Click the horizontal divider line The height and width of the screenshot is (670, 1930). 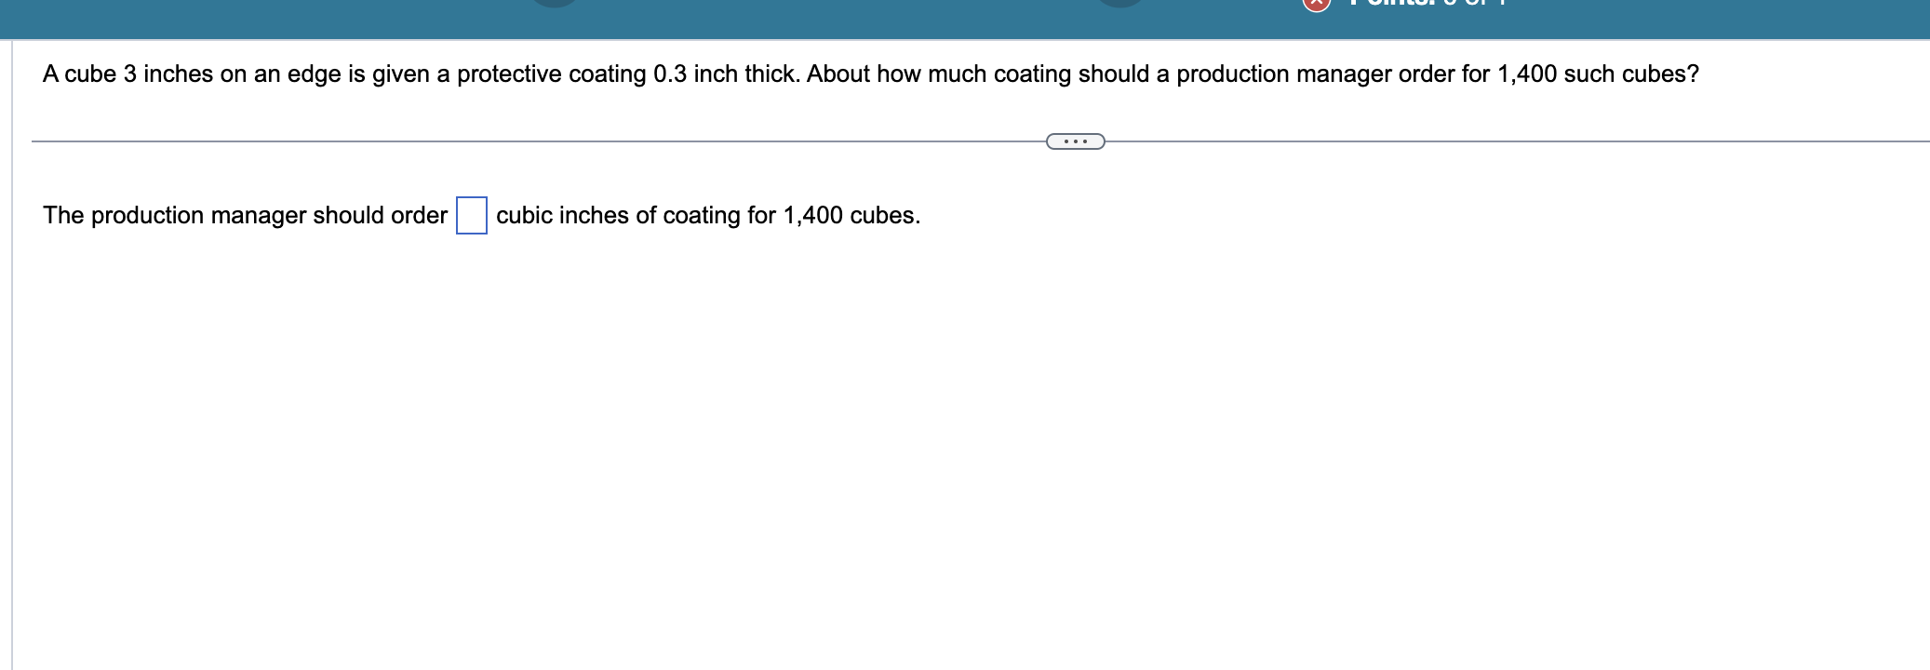pyautogui.click(x=558, y=140)
